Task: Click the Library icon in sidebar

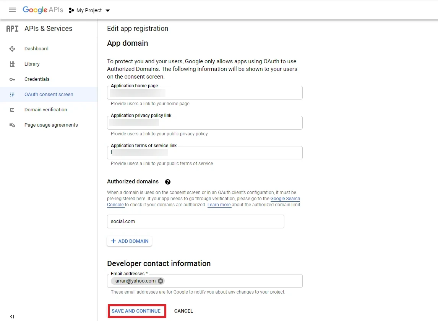Action: coord(12,64)
